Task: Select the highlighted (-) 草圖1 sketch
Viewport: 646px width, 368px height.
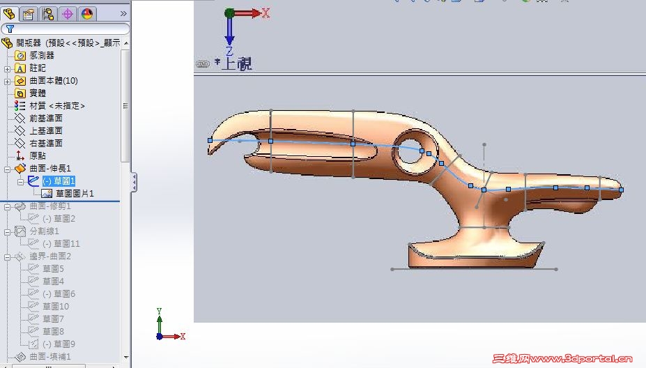Action: point(59,181)
